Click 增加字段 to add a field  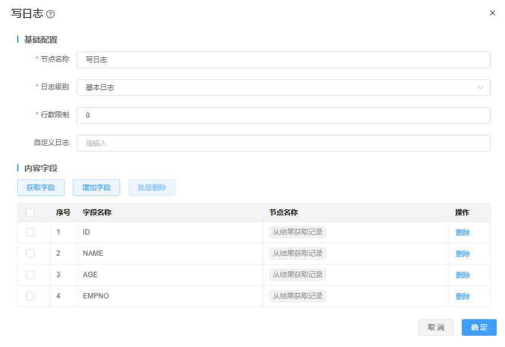coord(96,187)
